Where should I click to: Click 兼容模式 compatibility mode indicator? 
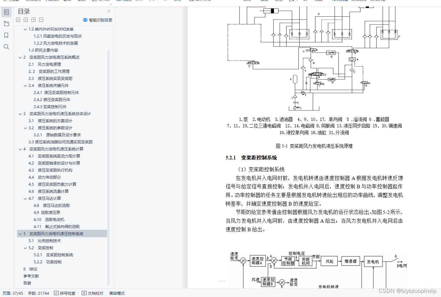116,293
